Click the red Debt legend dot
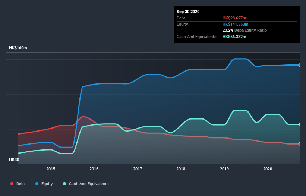 pyautogui.click(x=12, y=184)
